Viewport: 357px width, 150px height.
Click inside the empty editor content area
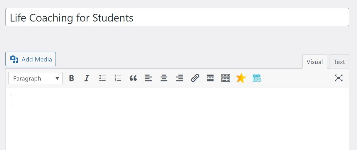coord(177,119)
